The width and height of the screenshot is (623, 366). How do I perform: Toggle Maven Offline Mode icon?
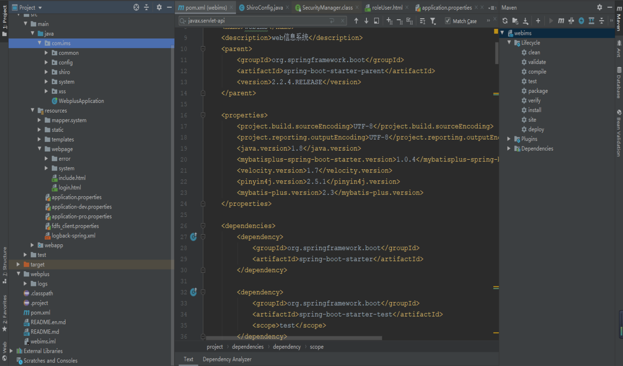tap(571, 21)
